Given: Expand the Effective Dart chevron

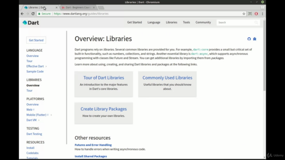Looking at the screenshot, I should pyautogui.click(x=46, y=66).
